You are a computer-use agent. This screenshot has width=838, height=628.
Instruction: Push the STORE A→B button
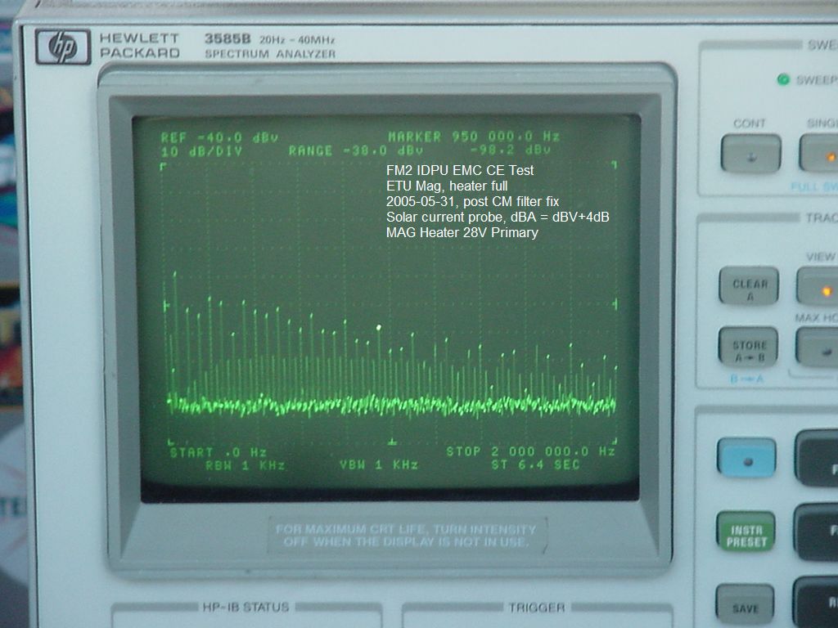[x=748, y=347]
